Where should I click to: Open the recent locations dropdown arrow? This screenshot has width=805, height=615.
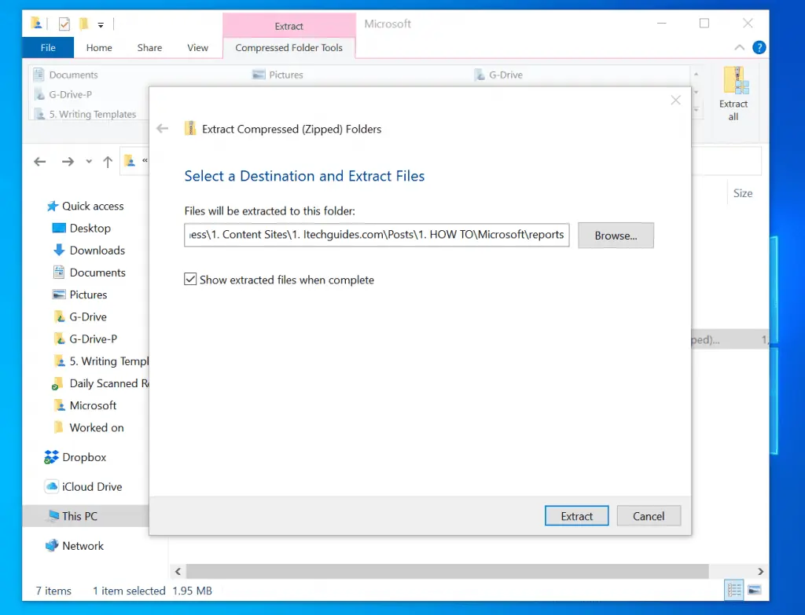coord(89,163)
